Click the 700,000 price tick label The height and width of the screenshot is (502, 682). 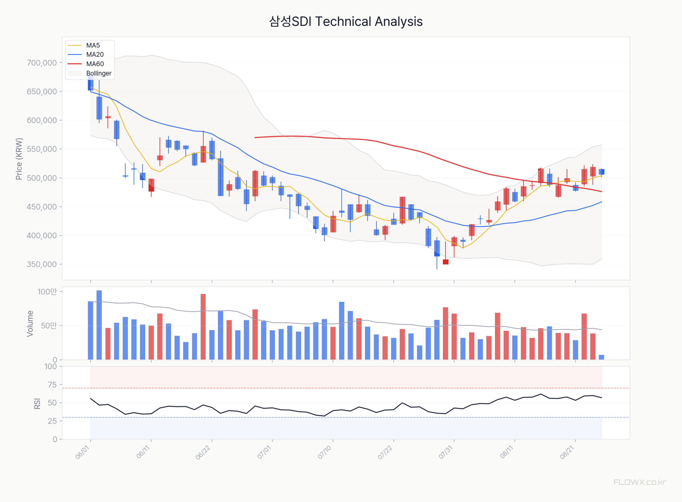point(42,63)
